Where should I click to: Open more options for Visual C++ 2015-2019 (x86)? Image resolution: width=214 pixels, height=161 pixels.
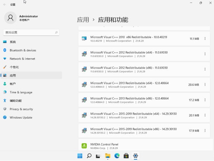click(x=205, y=130)
